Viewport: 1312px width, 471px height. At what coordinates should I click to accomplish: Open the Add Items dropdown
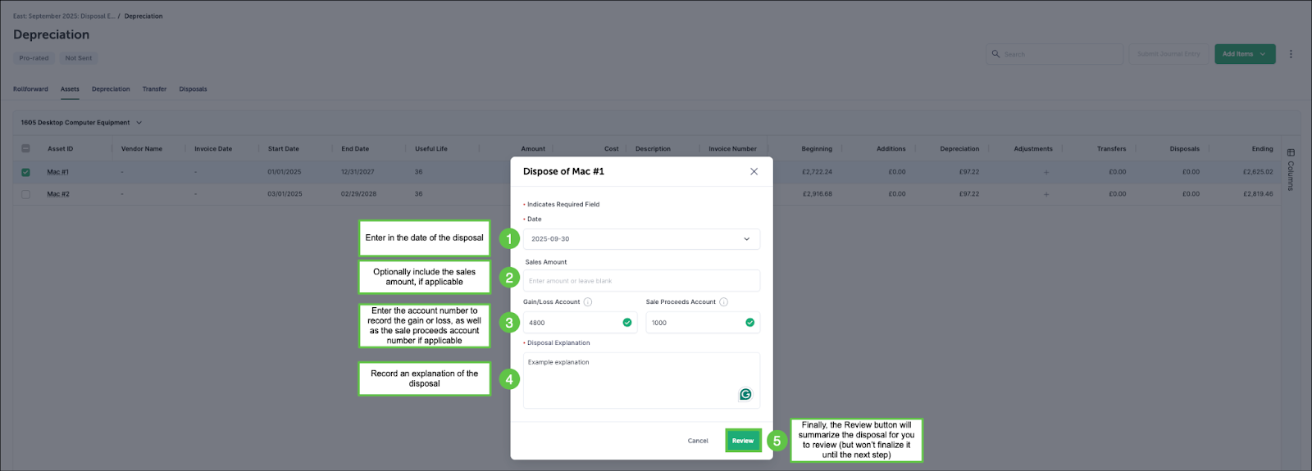[1244, 54]
